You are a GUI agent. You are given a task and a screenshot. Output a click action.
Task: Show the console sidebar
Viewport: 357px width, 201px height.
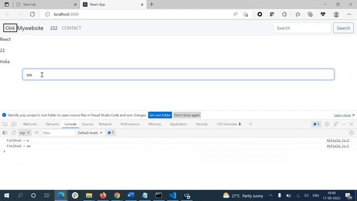[x=5, y=133]
